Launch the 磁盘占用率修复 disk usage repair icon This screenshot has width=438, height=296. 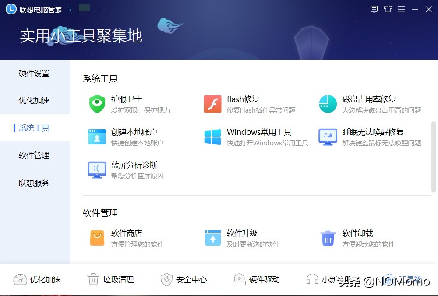point(328,104)
